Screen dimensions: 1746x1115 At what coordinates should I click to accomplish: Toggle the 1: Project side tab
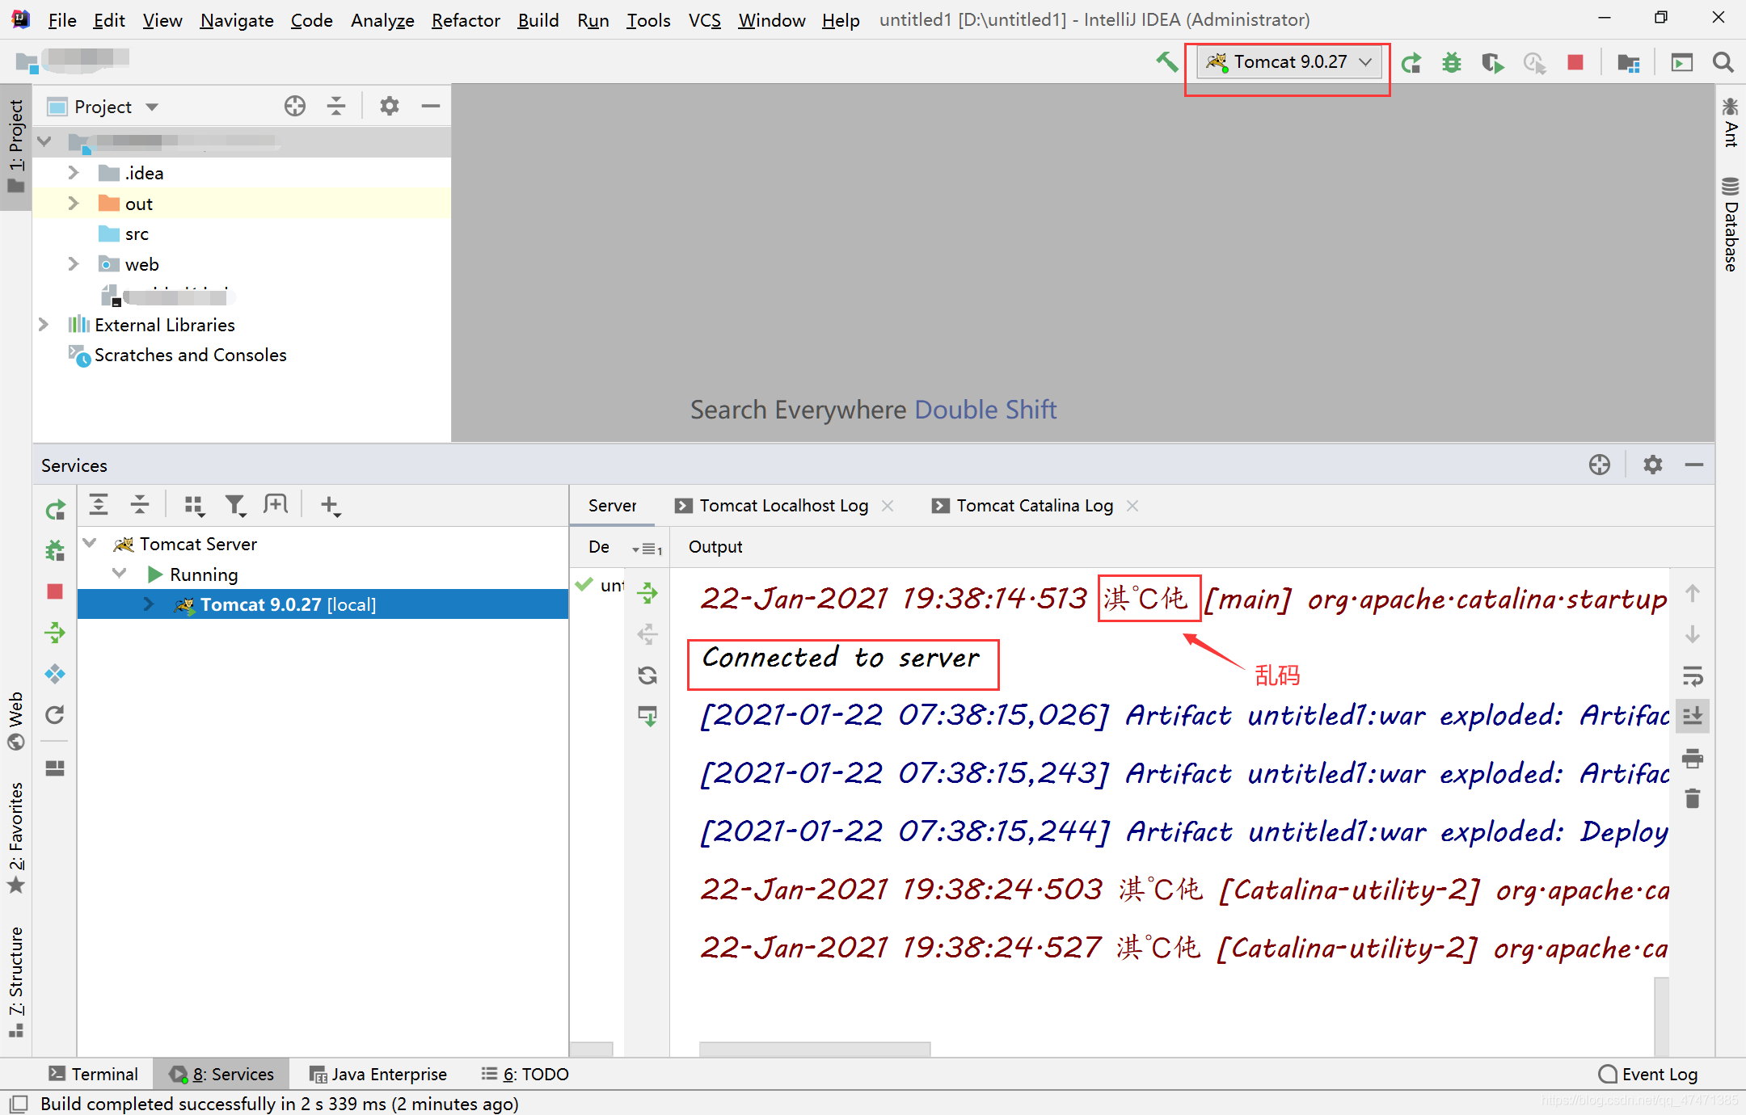pyautogui.click(x=15, y=146)
